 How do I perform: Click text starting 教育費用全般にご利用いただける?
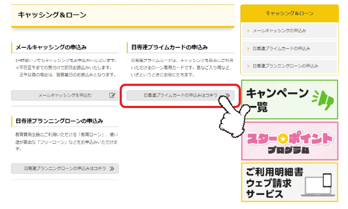[x=66, y=142]
